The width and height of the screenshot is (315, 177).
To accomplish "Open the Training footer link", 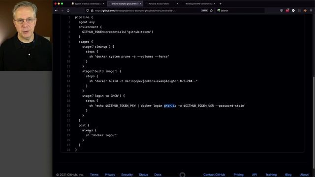I will (x=271, y=175).
